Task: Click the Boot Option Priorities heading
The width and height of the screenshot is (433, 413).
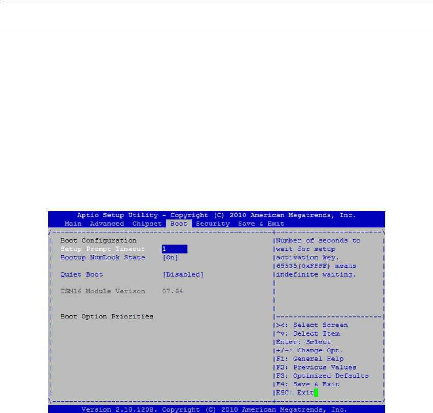Action: (107, 317)
